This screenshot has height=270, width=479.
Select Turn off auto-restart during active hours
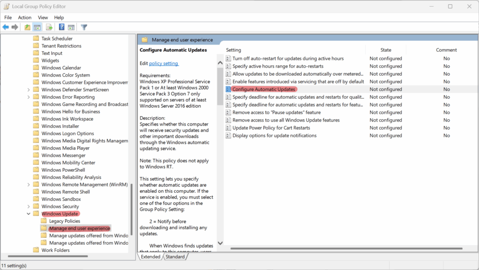click(x=288, y=58)
